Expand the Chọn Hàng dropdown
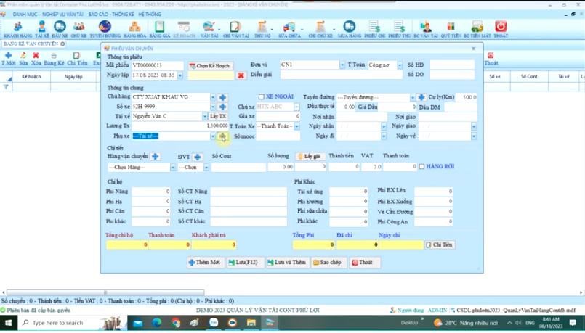Screen dimensions: 585x333 (173, 168)
